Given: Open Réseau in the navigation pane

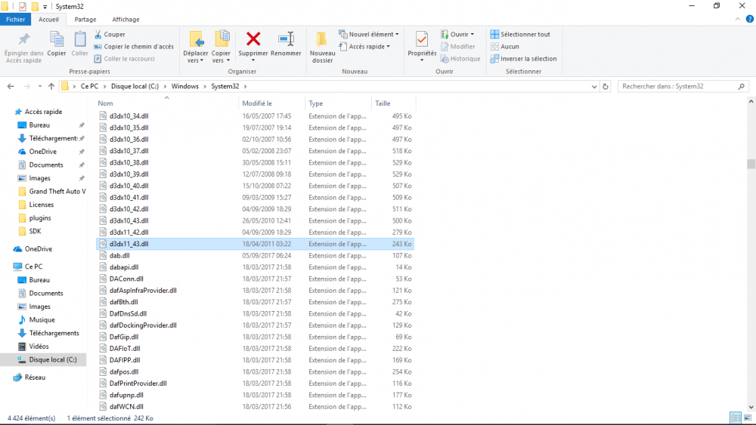Looking at the screenshot, I should pyautogui.click(x=36, y=377).
